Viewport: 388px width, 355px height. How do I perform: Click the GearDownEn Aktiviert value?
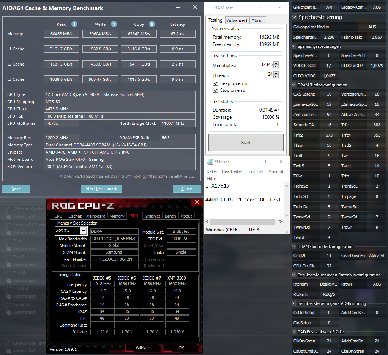point(377,256)
